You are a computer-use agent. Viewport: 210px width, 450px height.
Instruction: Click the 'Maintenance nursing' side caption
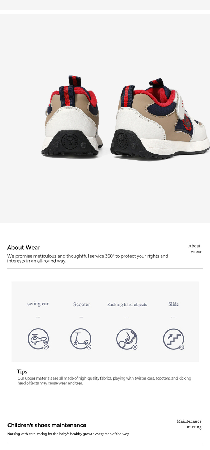189,424
